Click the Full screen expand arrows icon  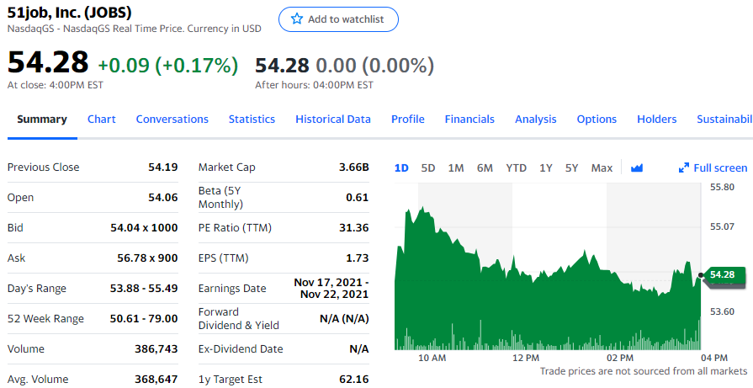[683, 167]
